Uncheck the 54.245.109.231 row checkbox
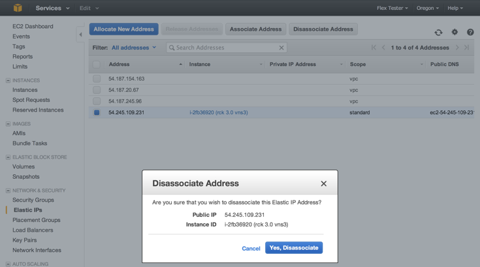This screenshot has height=267, width=480. tap(97, 112)
